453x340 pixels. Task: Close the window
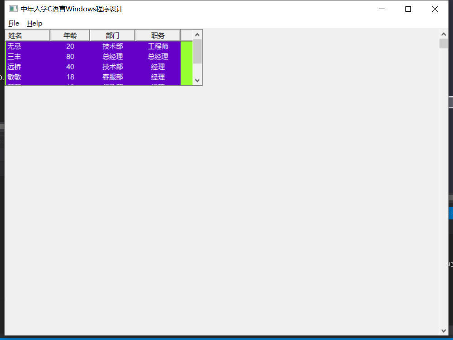tap(434, 9)
